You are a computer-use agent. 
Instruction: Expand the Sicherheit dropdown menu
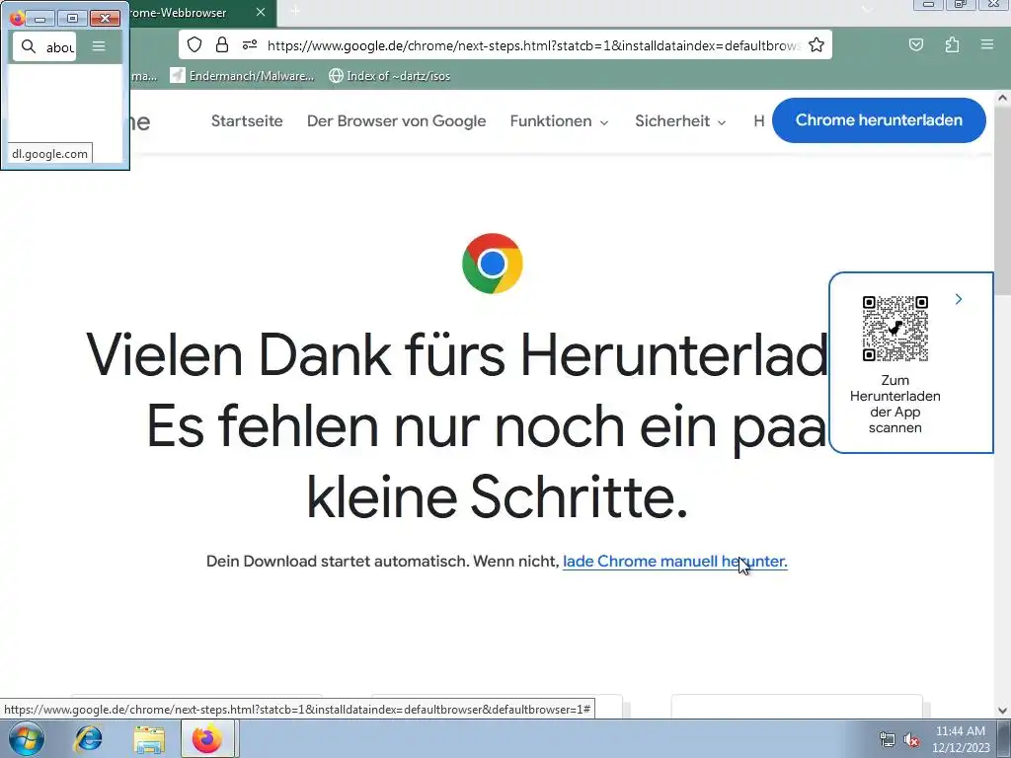[680, 121]
